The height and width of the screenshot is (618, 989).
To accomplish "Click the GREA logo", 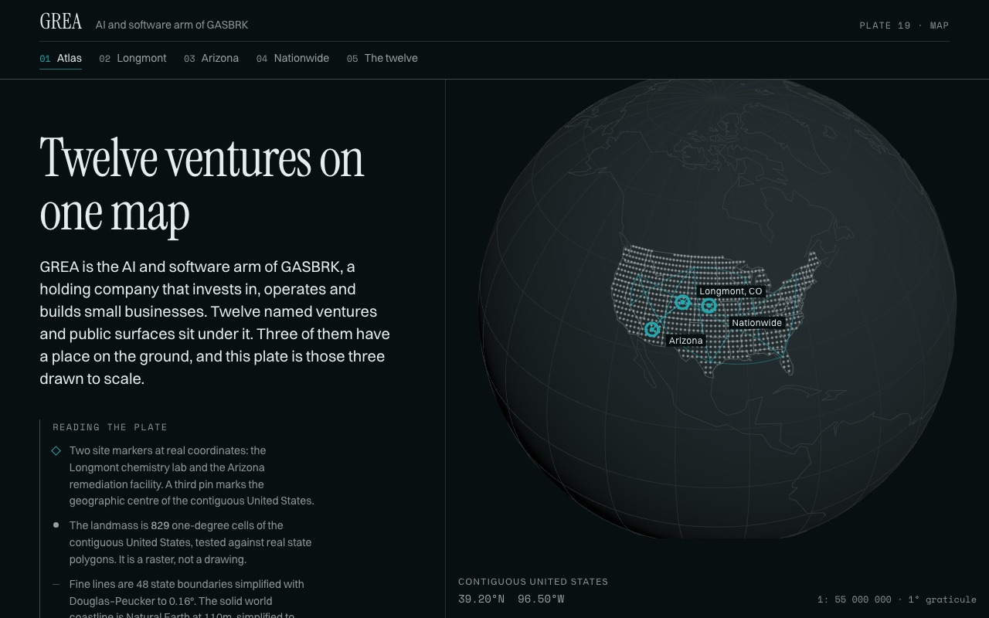I will click(61, 22).
